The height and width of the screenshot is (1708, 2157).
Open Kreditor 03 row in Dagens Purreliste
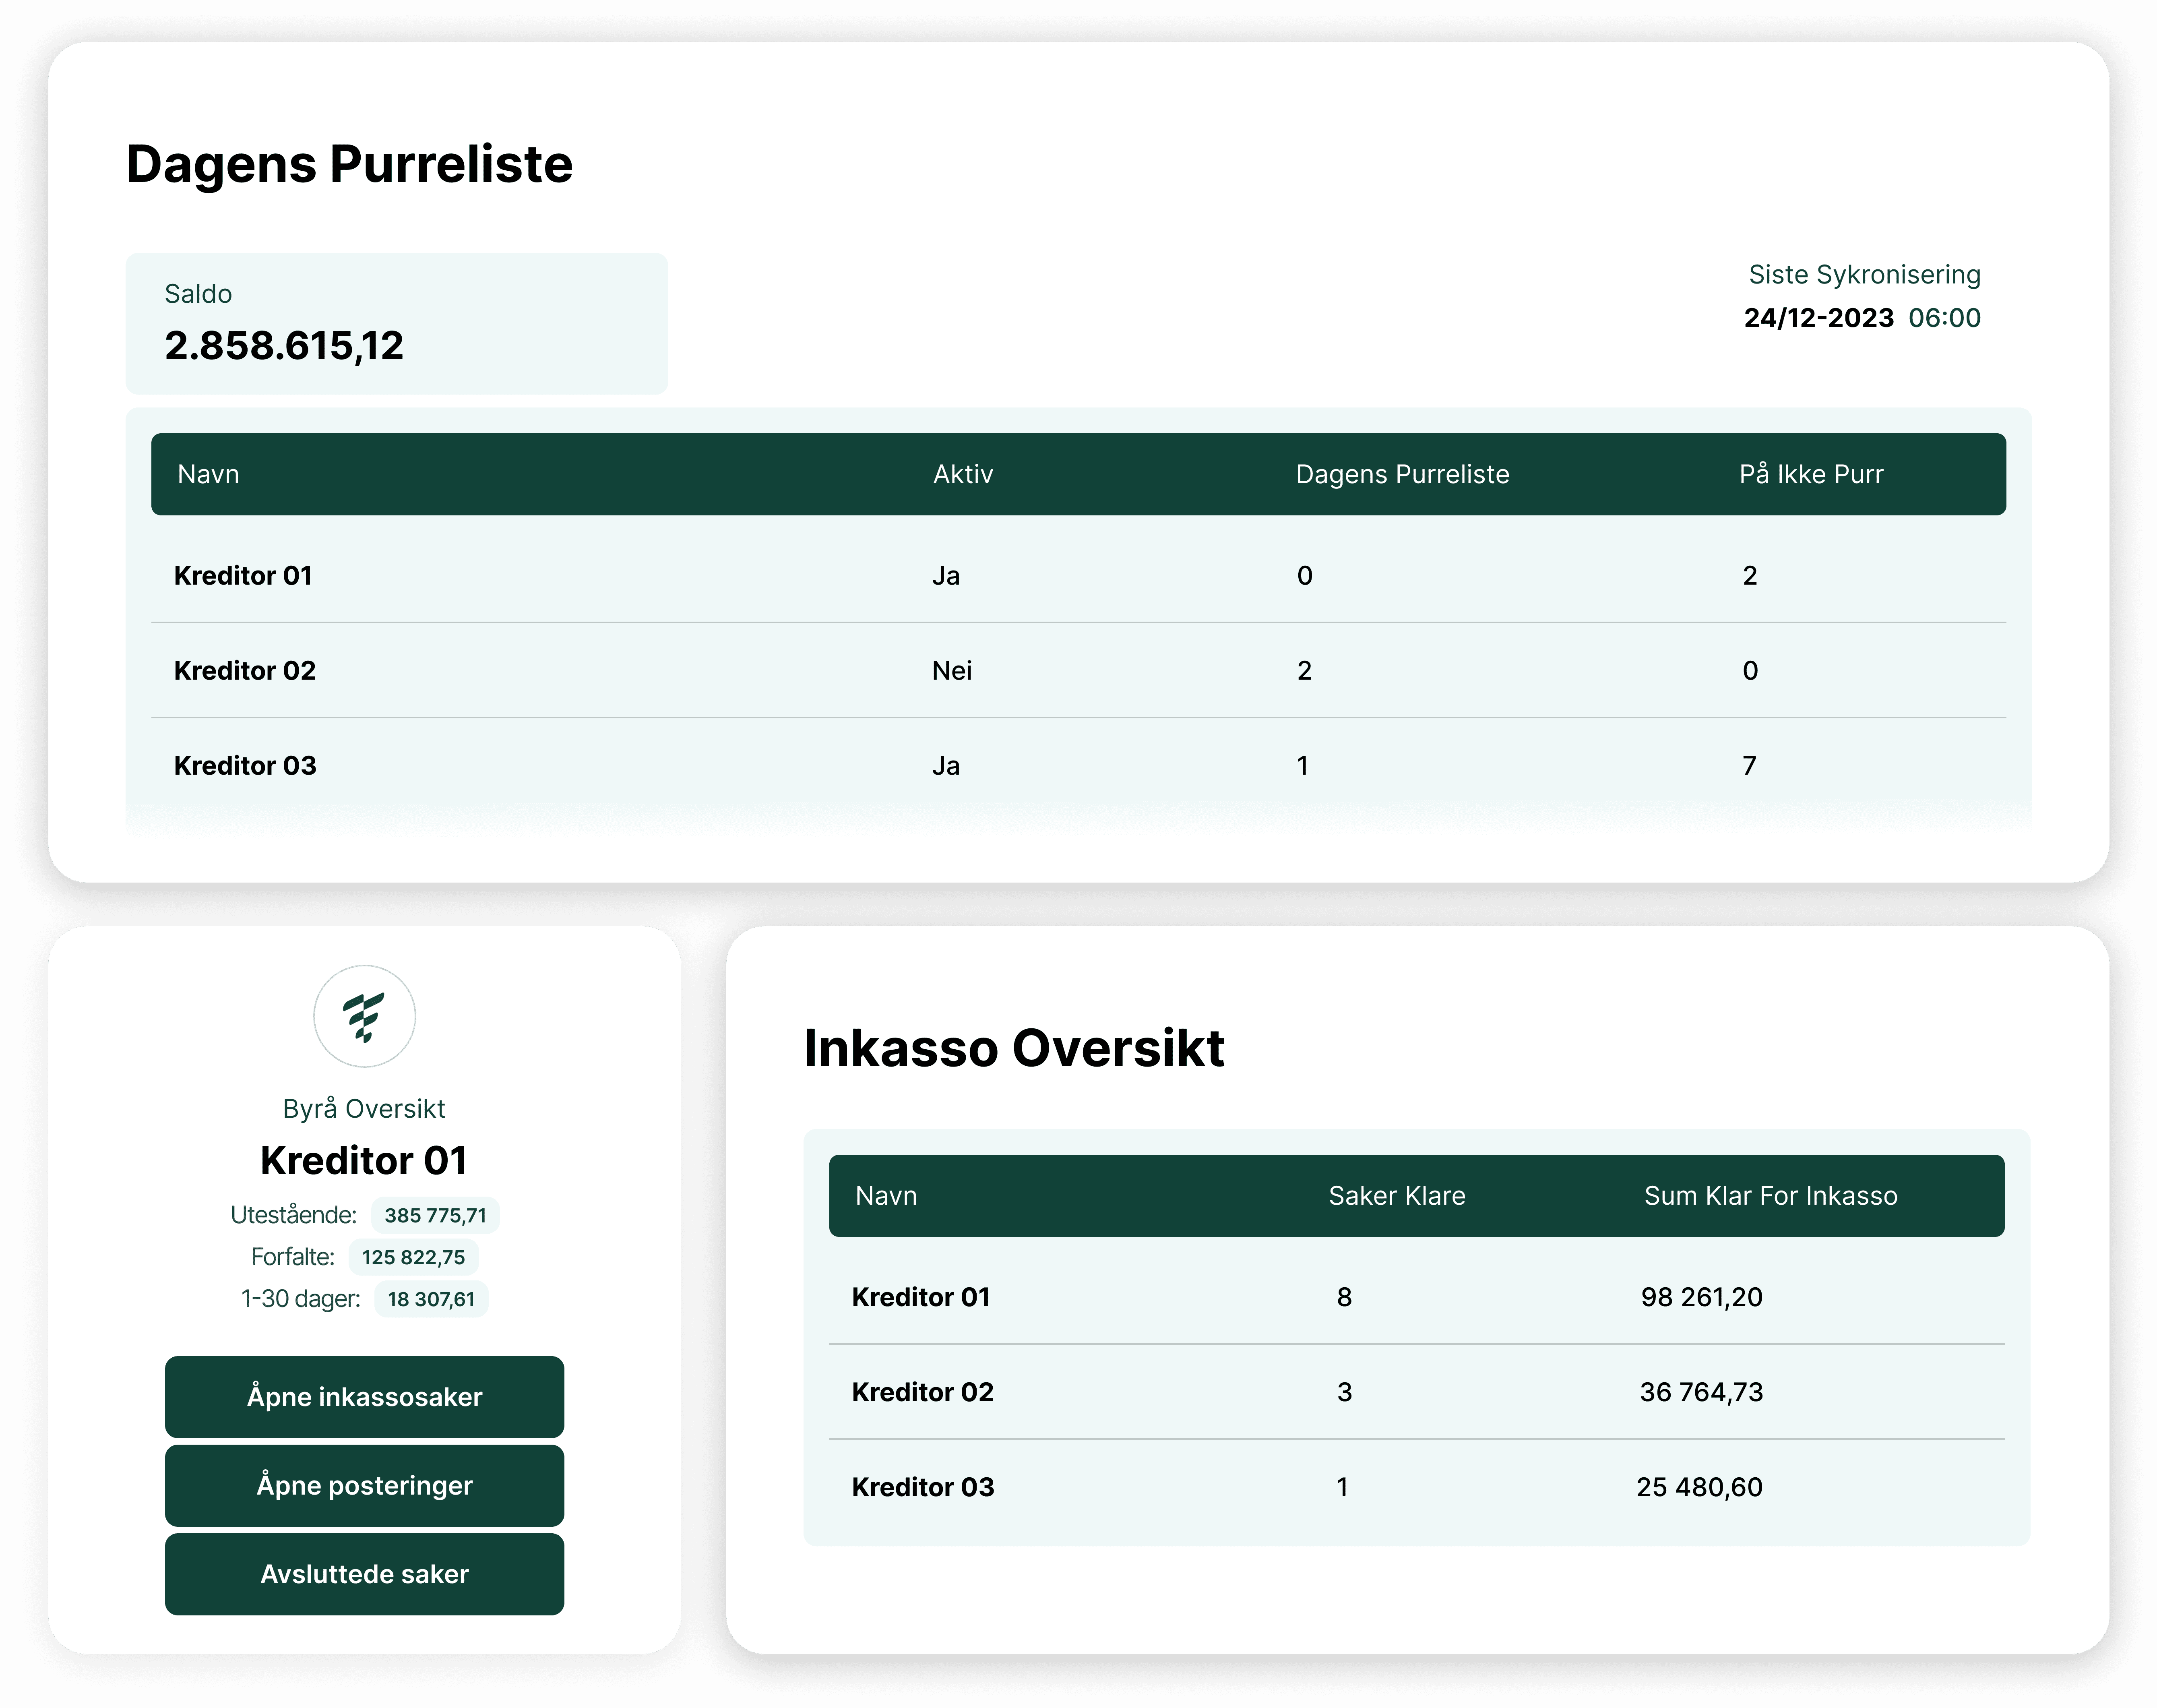[245, 766]
